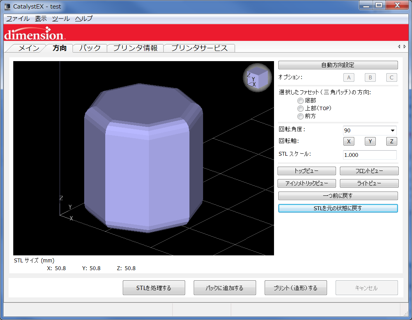Click the STL スケール scale input field
Screen dimensions: 412x320
pos(370,155)
